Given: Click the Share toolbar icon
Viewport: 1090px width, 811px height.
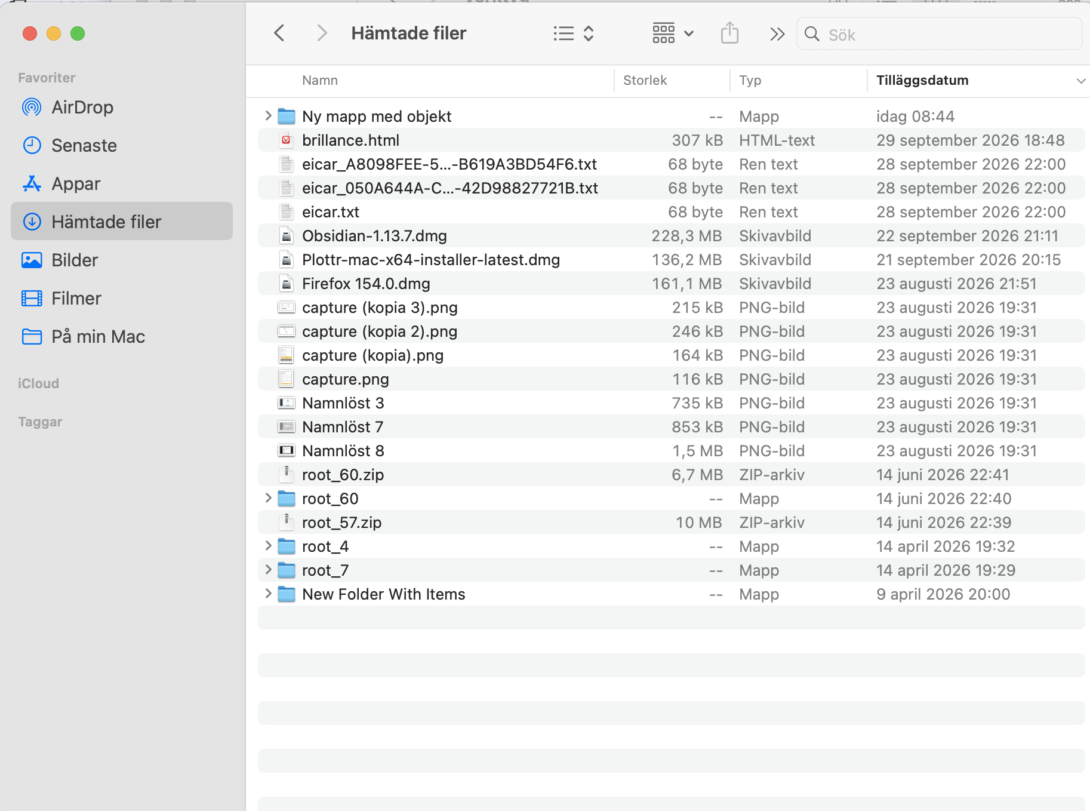Looking at the screenshot, I should click(729, 33).
